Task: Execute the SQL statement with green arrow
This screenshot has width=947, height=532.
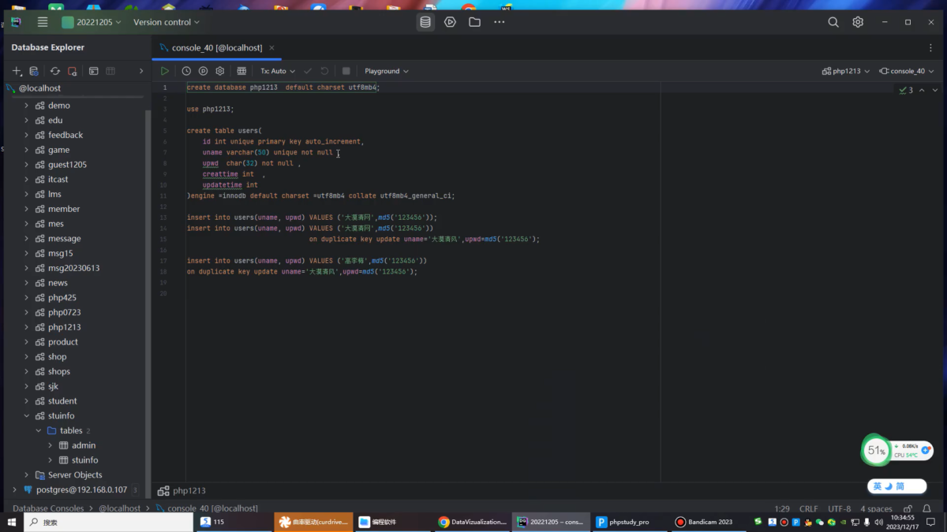Action: (165, 71)
